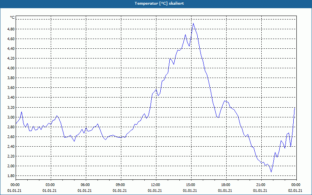Image resolution: width=312 pixels, height=195 pixels.
Task: Click the 00:00 time label above 02.01.21
Action: click(296, 185)
